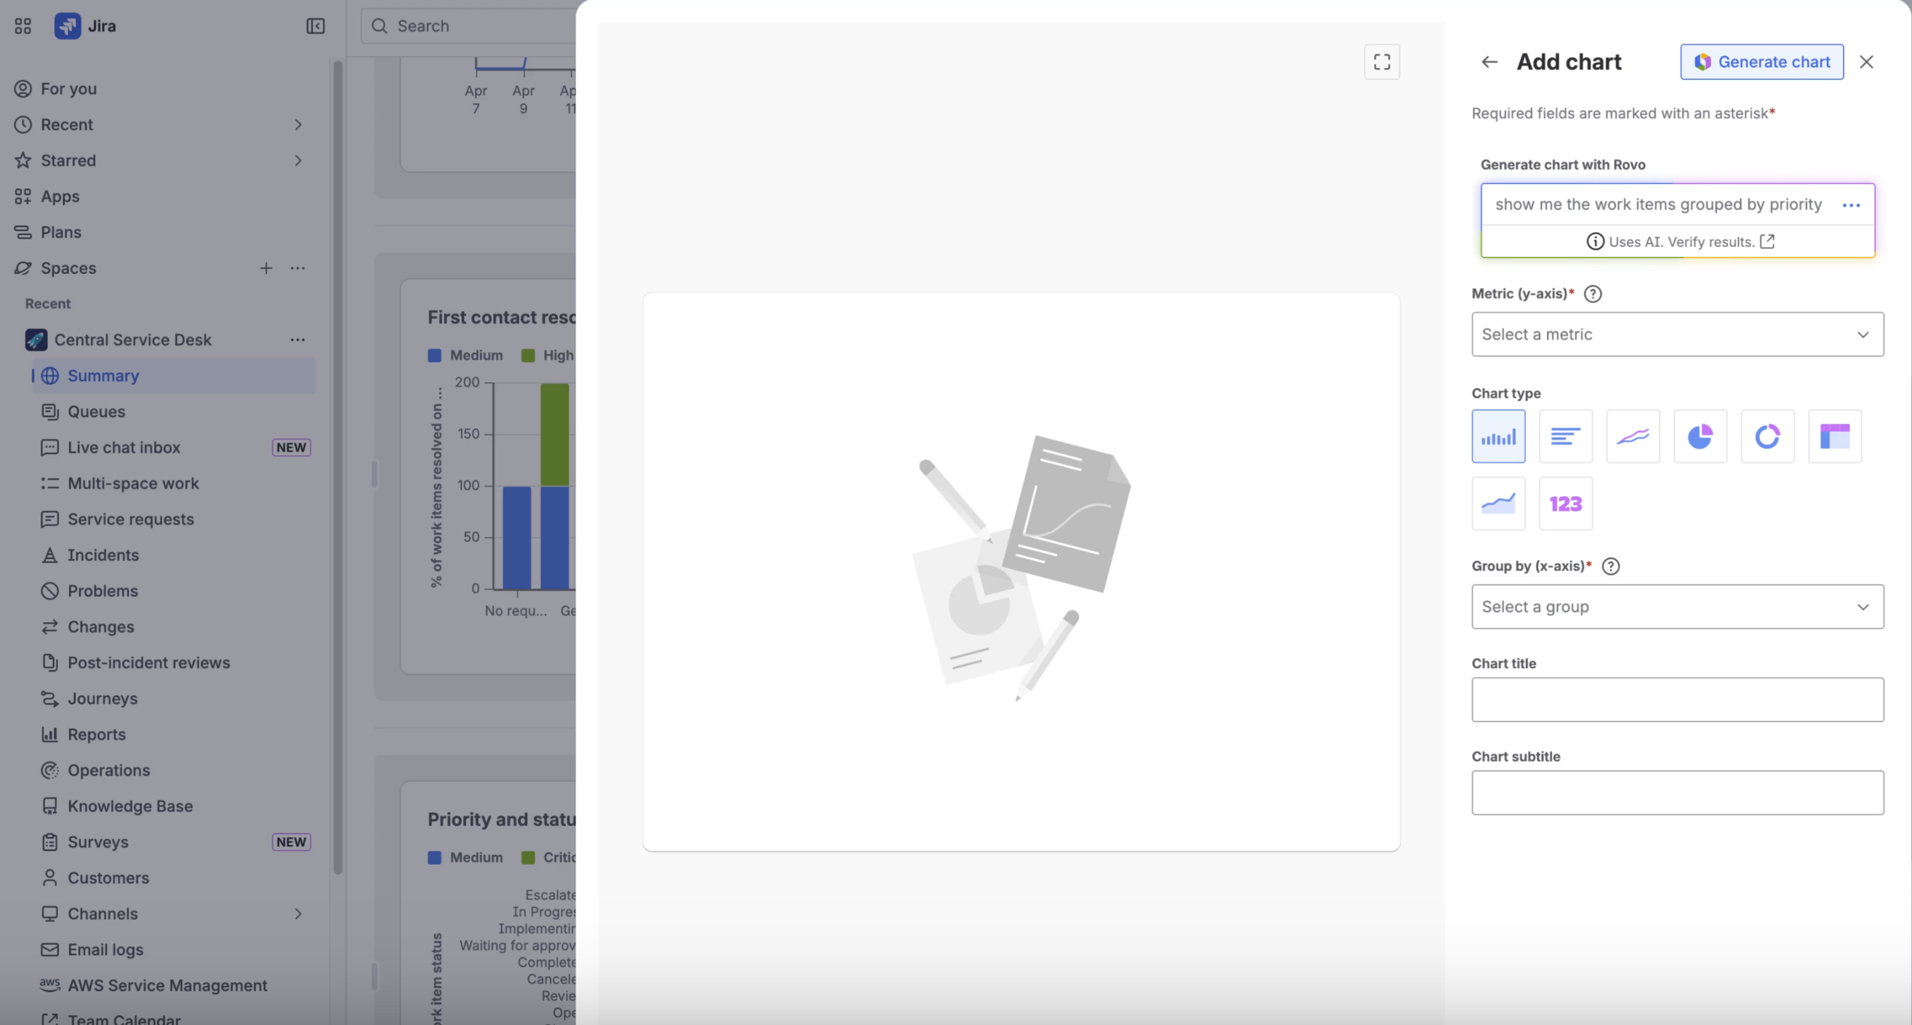Open the Select a group dropdown
The image size is (1912, 1025).
[1676, 606]
